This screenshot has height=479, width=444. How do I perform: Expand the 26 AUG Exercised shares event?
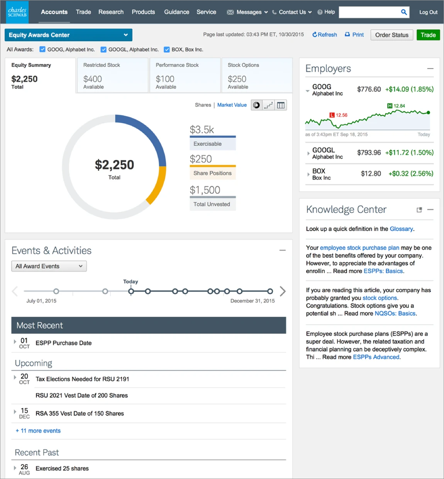(x=15, y=468)
